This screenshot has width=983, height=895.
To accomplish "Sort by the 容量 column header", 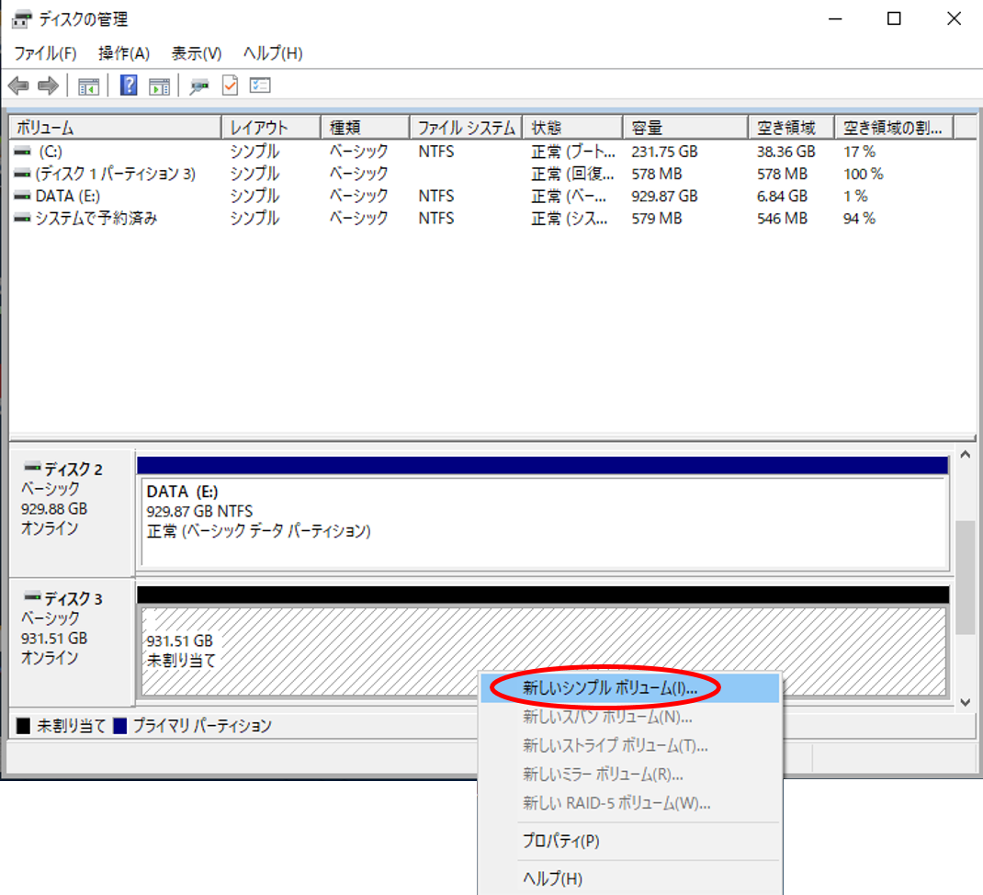I will (x=686, y=128).
